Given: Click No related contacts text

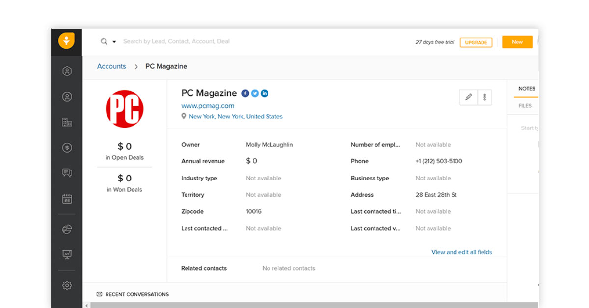Looking at the screenshot, I should (x=289, y=268).
